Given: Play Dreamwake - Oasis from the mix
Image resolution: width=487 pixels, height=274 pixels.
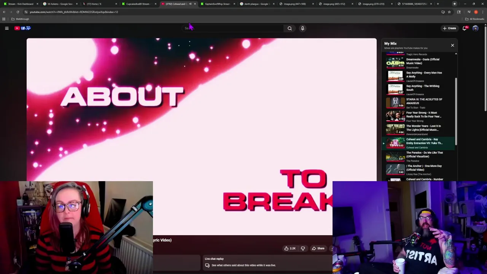Looking at the screenshot, I should pos(419,63).
